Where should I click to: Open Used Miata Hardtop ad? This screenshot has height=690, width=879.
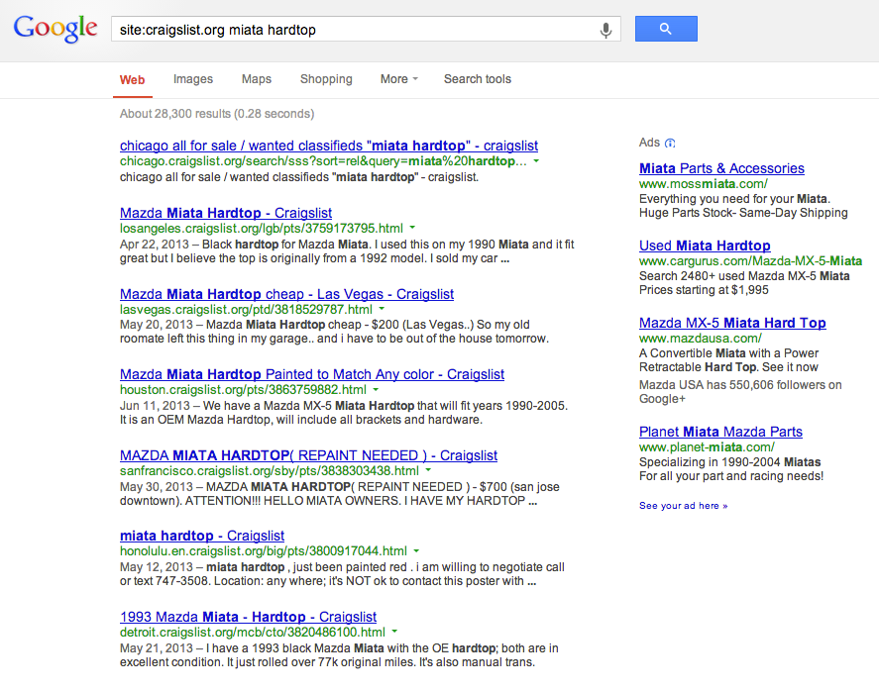click(x=705, y=246)
